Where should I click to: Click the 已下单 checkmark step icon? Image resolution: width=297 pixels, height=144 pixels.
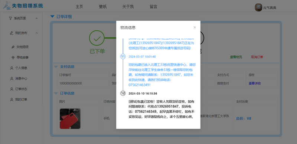point(97,38)
